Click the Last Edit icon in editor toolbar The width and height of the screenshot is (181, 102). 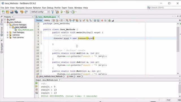(x=54, y=20)
